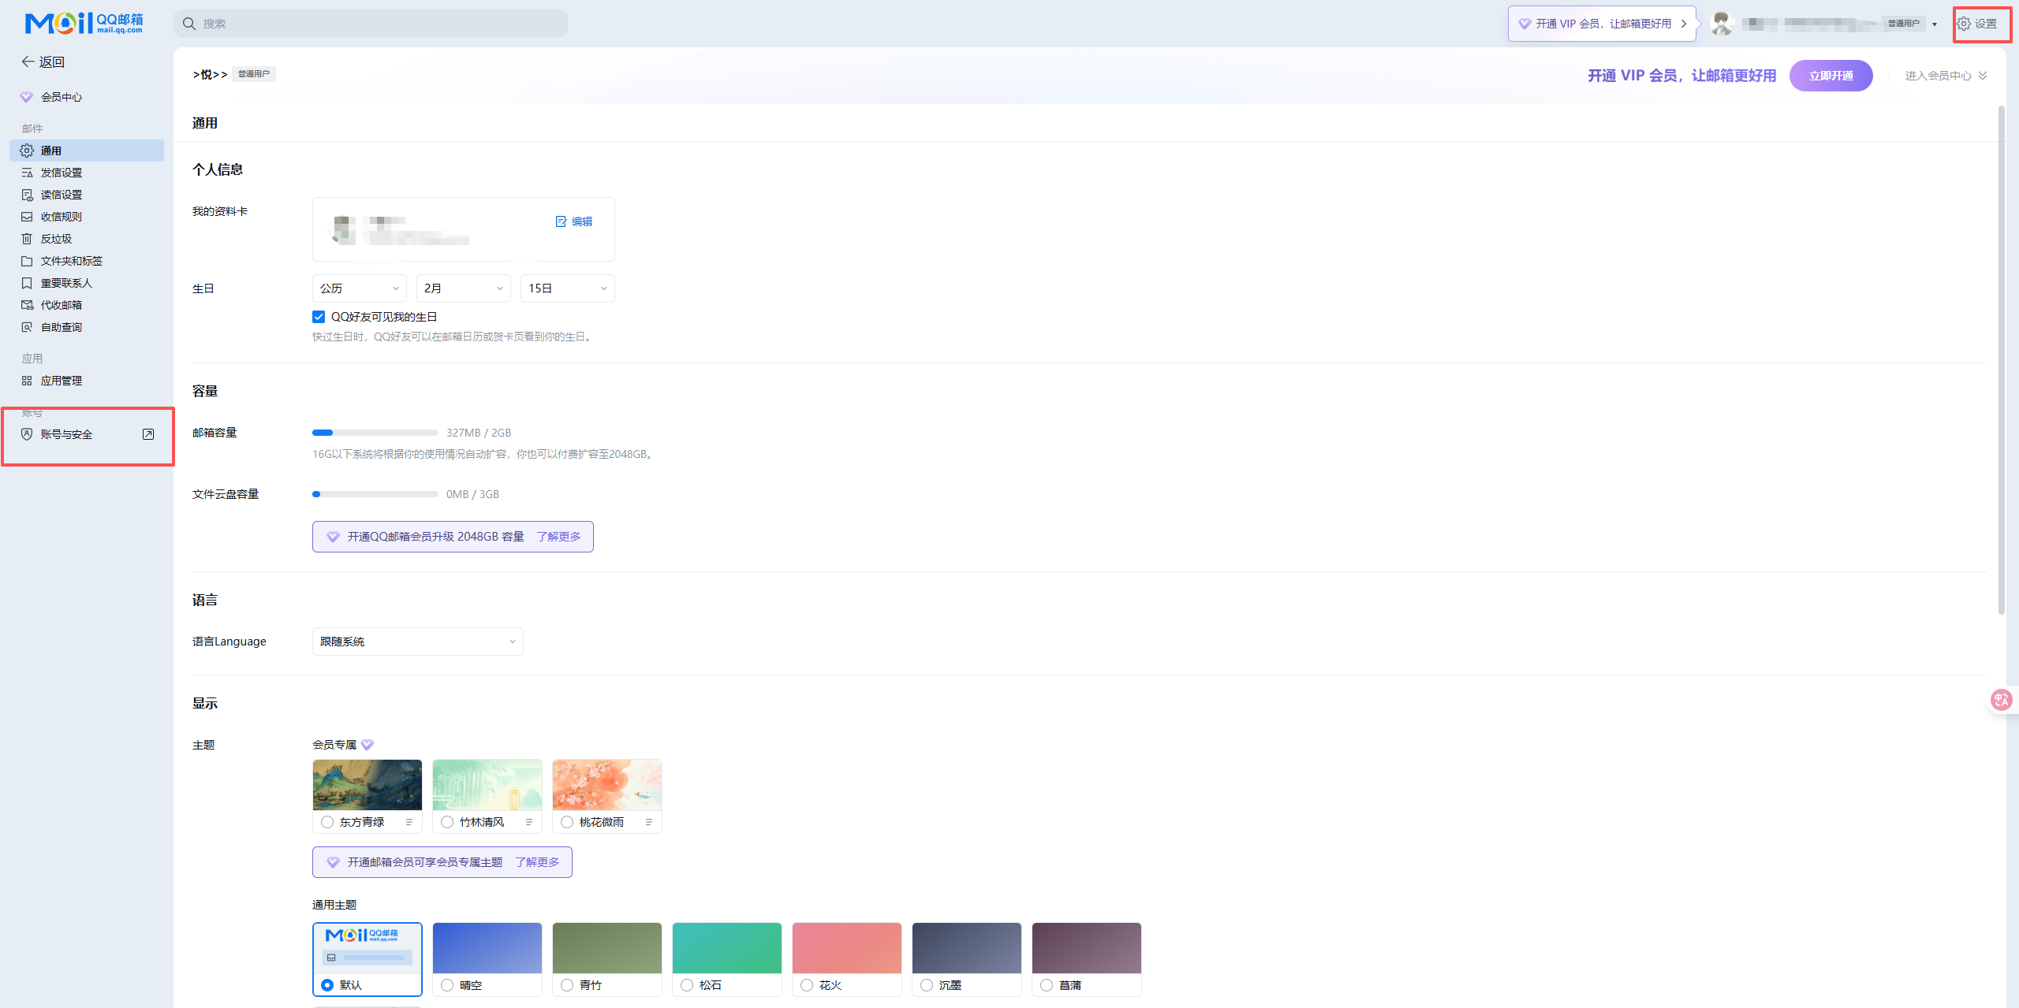Uncheck QQ好友可见我的生日 checkbox
Image resolution: width=2019 pixels, height=1008 pixels.
click(319, 317)
